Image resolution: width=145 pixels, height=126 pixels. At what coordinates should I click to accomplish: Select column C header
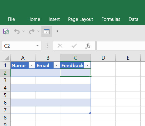coord(75,58)
